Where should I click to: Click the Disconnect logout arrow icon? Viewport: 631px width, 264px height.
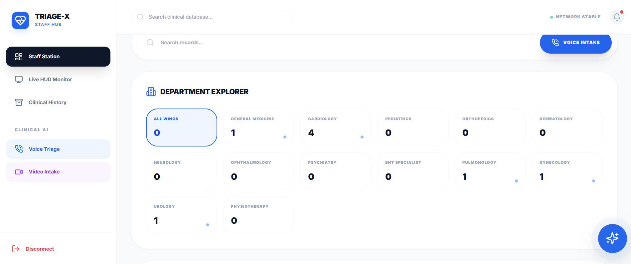(16, 249)
